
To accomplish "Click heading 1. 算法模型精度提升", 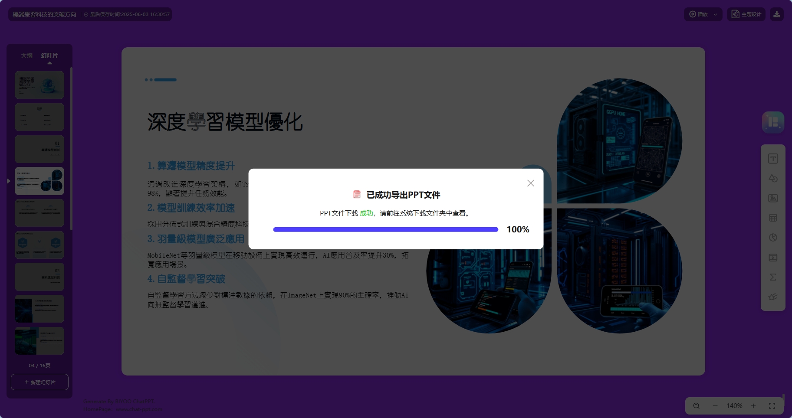I will point(191,166).
